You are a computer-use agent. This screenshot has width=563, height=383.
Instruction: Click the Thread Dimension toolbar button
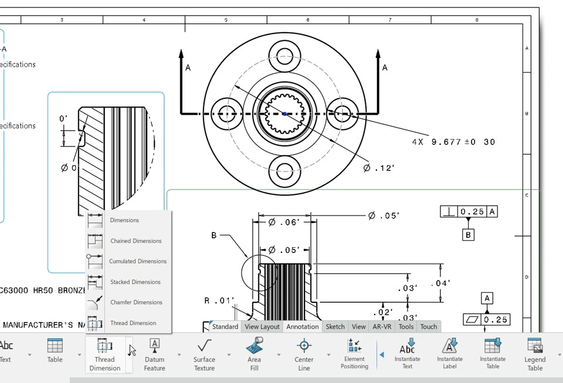(x=105, y=355)
